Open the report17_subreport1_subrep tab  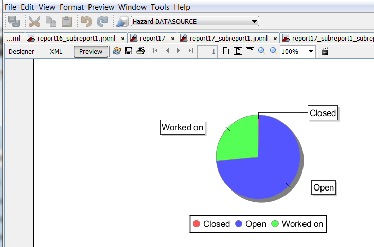(x=327, y=38)
